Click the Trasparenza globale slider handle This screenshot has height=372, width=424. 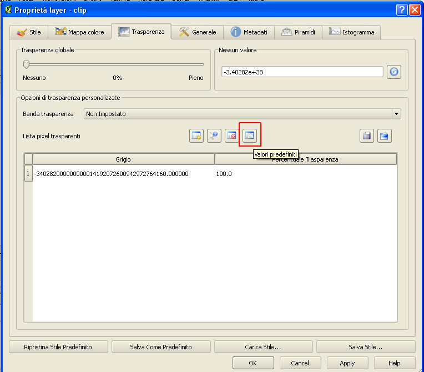coord(26,64)
